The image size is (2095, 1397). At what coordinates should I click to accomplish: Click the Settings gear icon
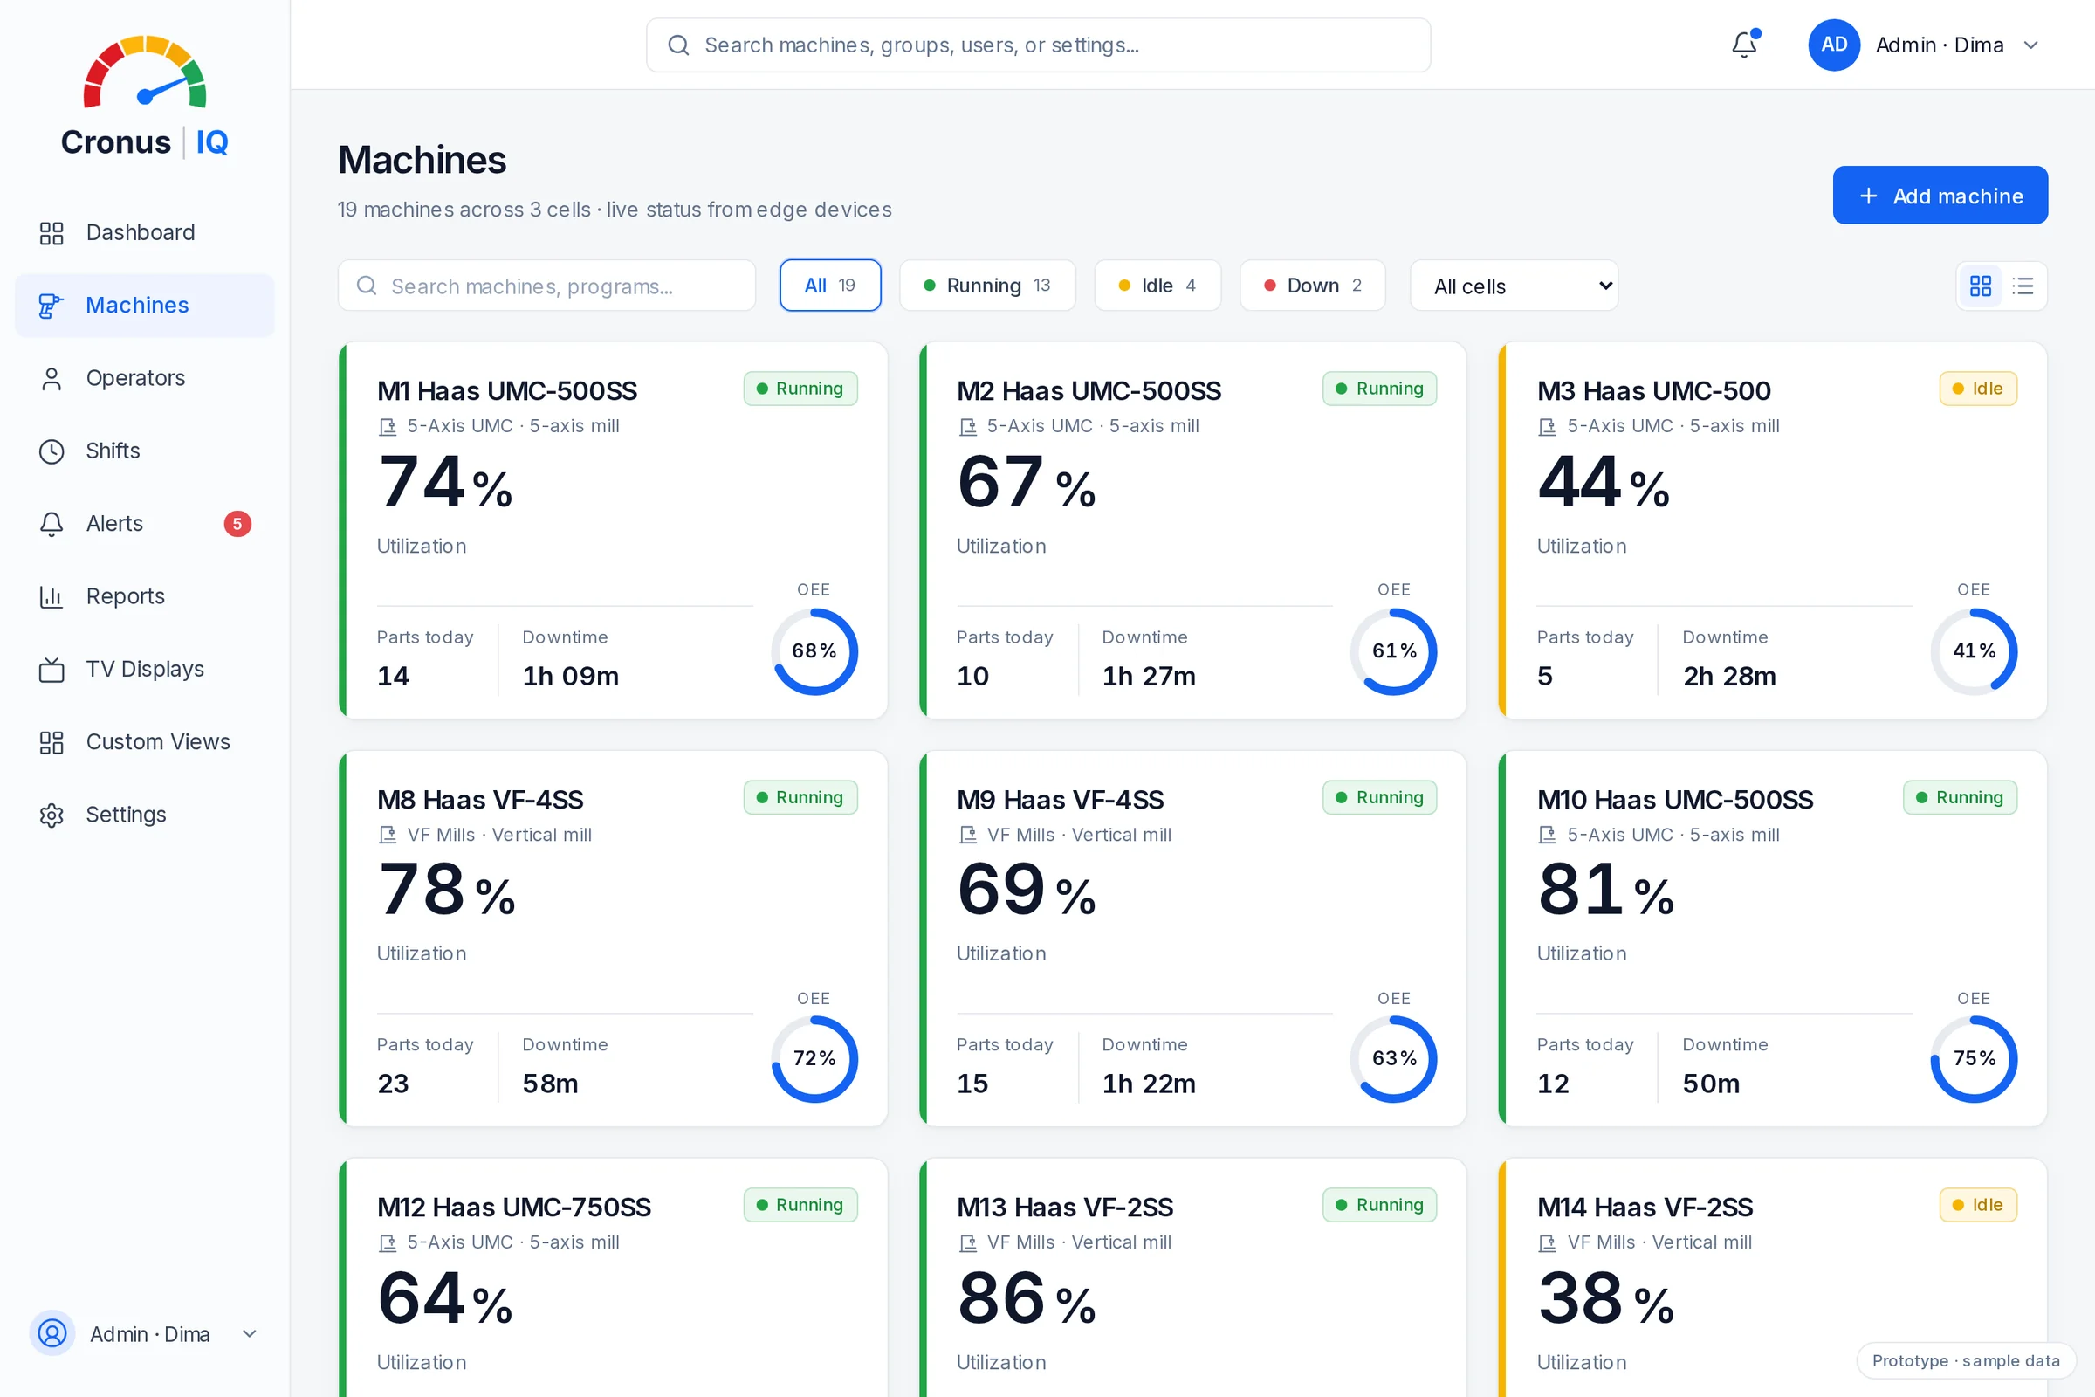click(x=52, y=815)
